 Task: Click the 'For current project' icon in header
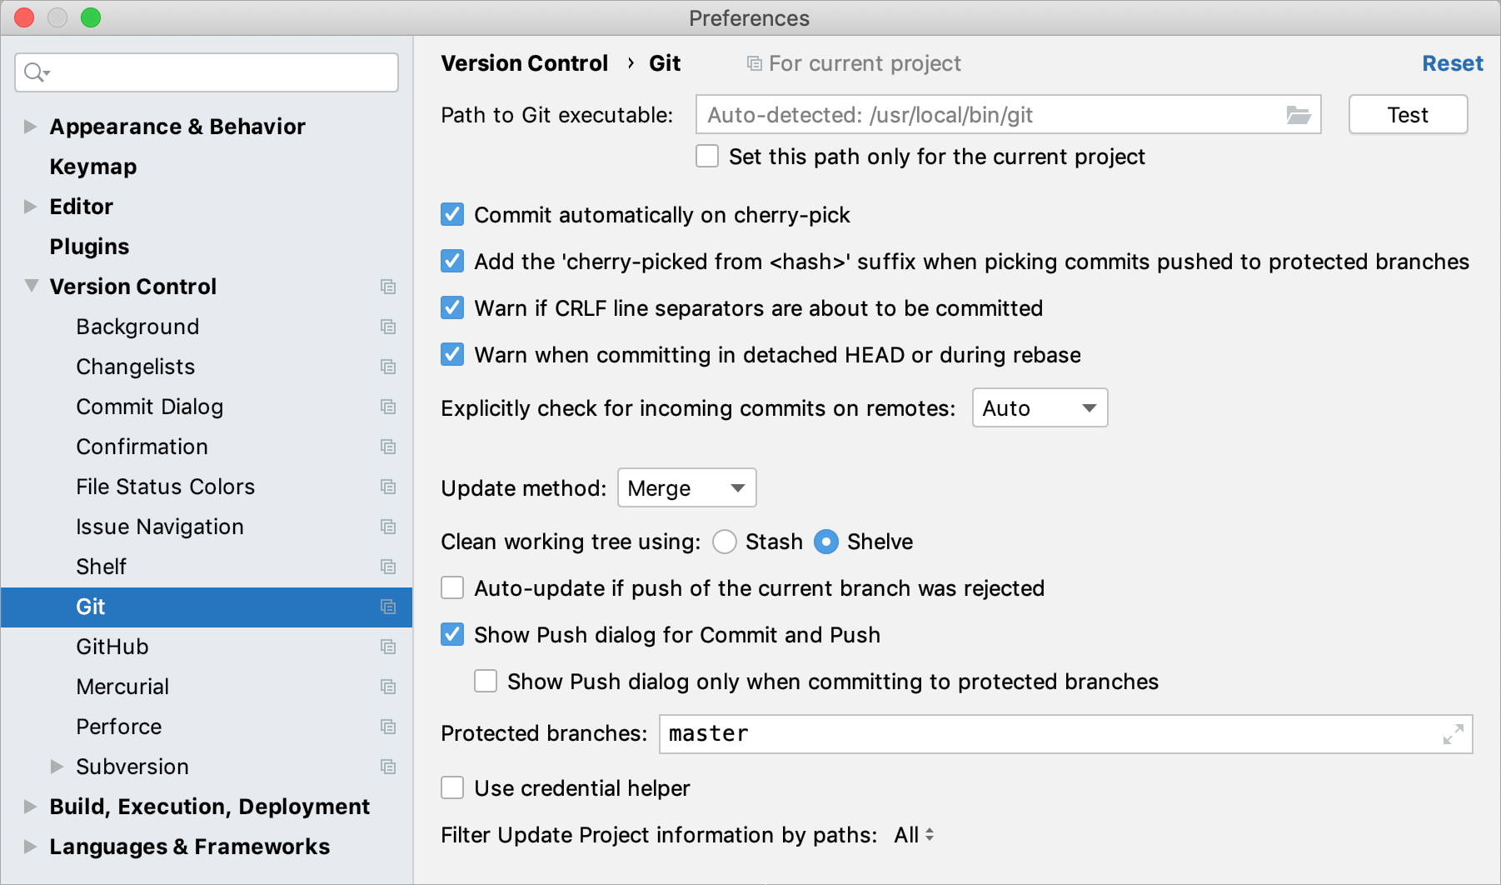click(x=754, y=64)
